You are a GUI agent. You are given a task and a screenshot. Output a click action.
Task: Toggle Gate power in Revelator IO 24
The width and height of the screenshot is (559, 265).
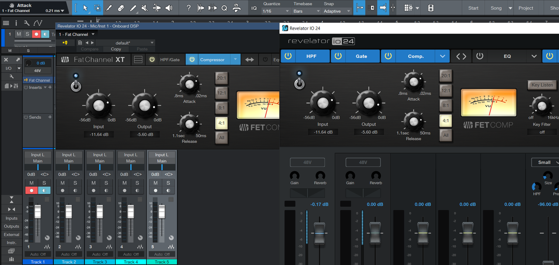[338, 56]
